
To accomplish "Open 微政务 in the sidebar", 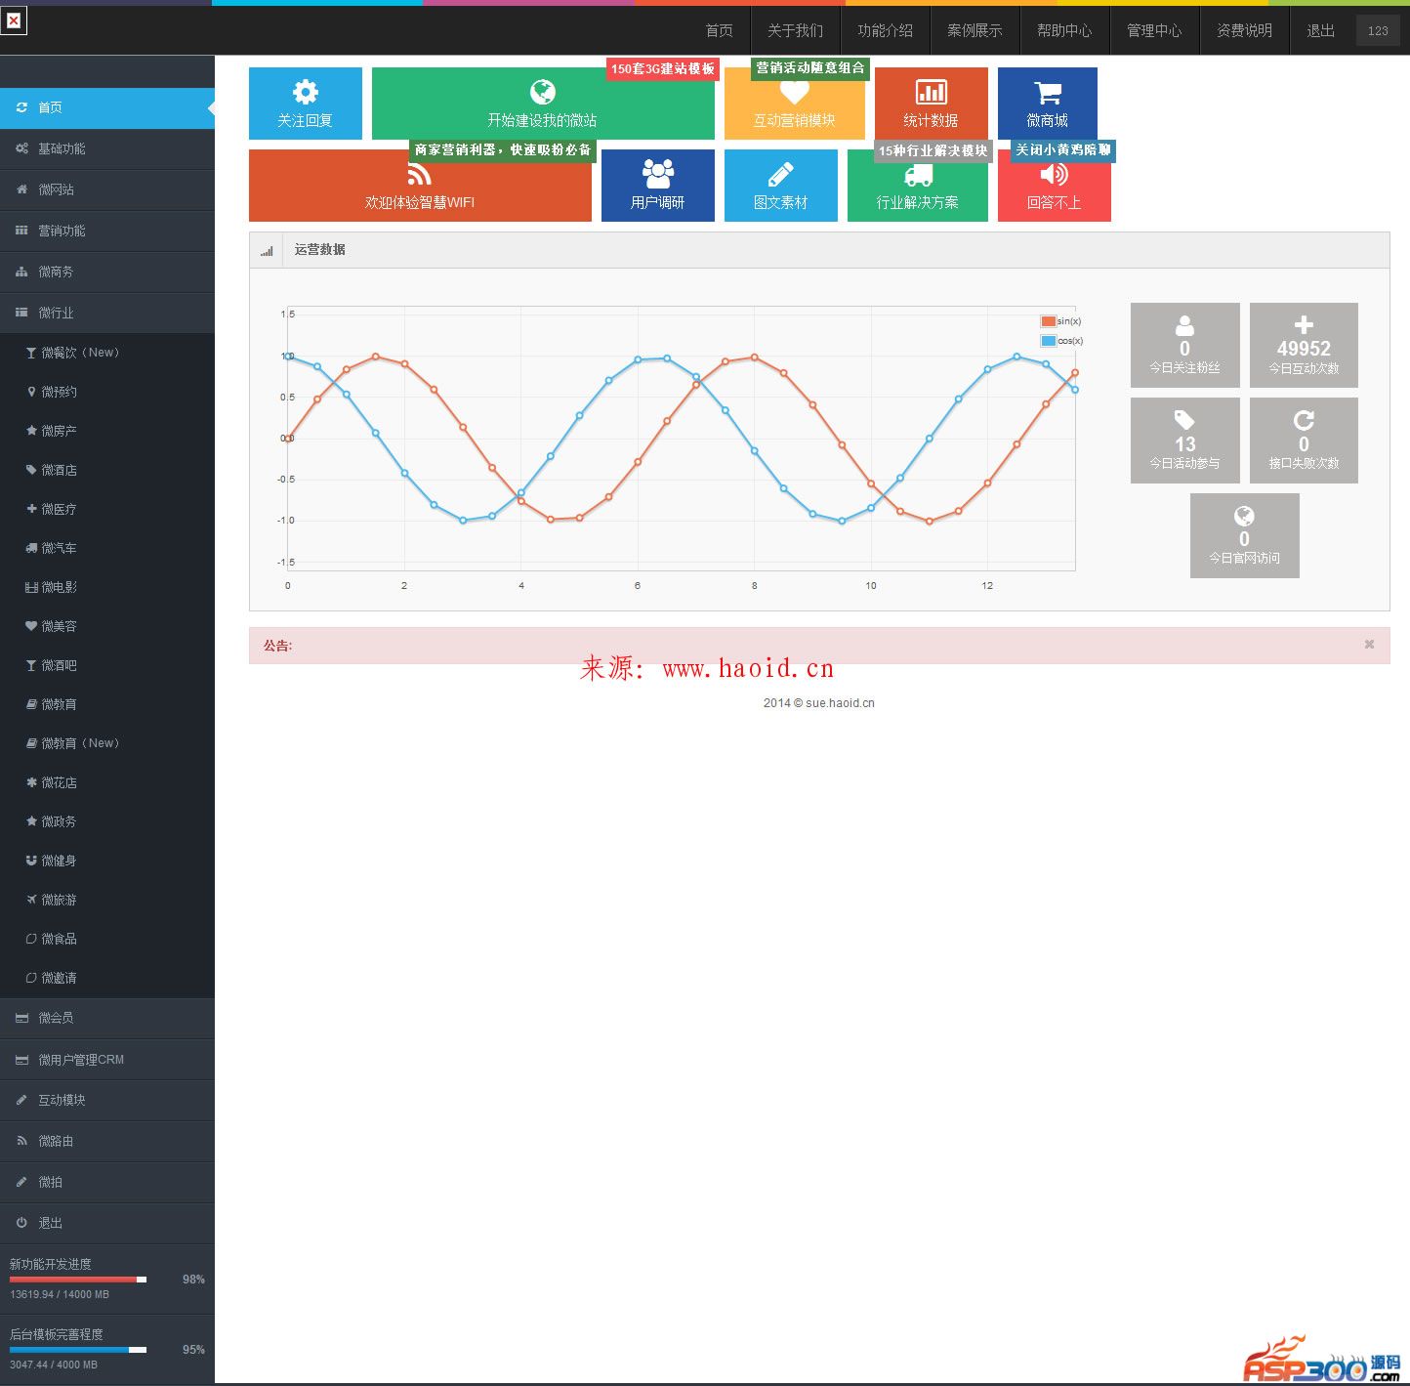I will click(x=107, y=821).
